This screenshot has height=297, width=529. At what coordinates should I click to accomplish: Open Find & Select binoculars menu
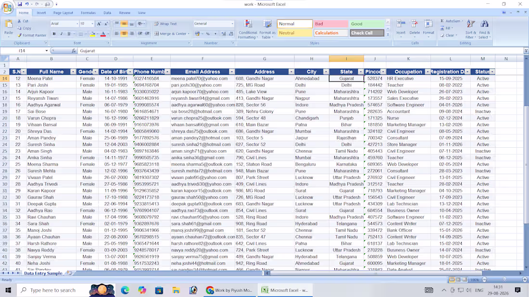[x=484, y=29]
